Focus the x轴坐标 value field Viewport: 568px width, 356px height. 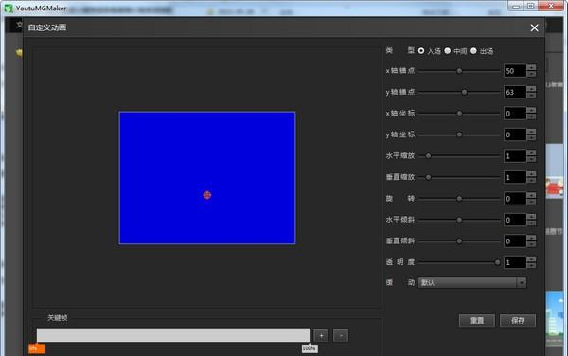pos(515,114)
